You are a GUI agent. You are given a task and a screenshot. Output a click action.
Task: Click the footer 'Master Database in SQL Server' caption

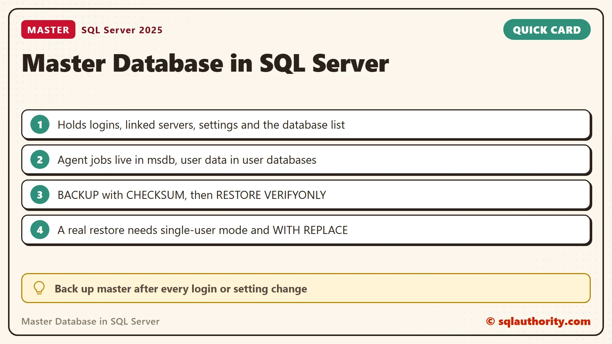click(90, 321)
